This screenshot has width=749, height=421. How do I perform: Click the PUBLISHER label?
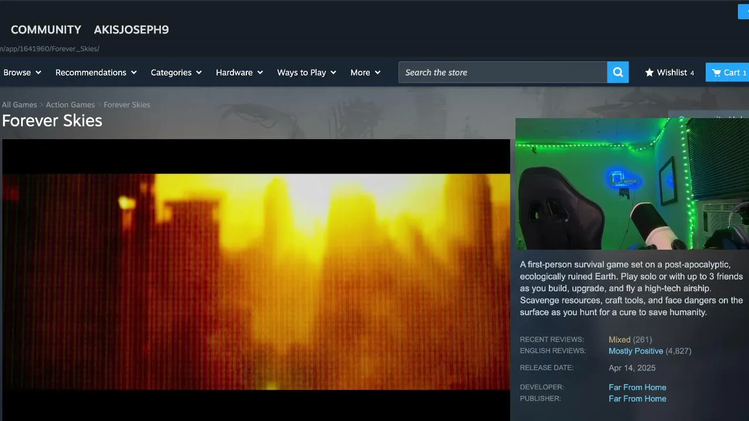(x=540, y=399)
